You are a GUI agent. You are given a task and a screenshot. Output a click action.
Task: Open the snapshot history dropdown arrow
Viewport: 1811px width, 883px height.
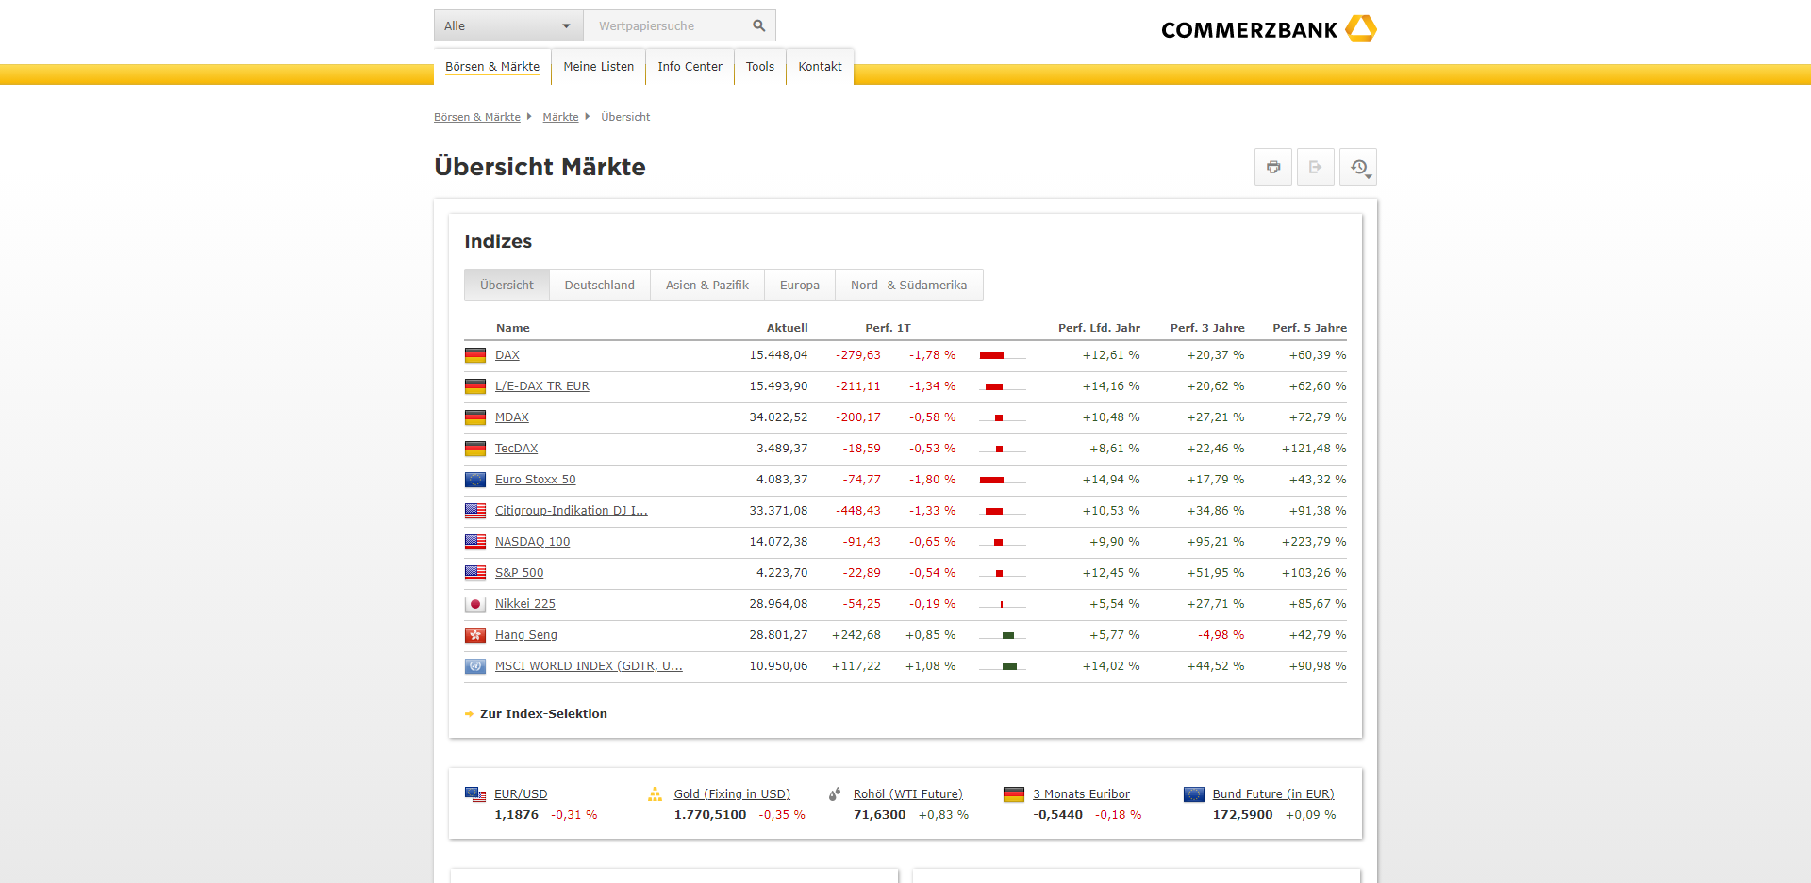click(1368, 177)
